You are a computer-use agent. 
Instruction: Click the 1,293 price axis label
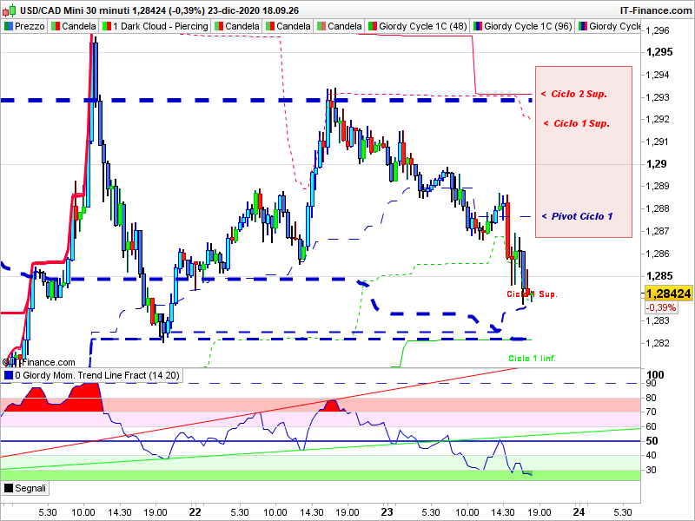(658, 97)
